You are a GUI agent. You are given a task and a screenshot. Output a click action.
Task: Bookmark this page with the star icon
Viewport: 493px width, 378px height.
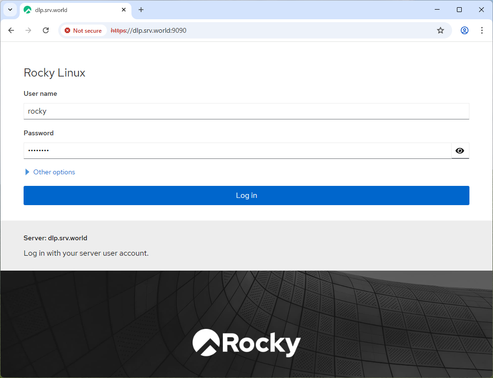point(440,30)
